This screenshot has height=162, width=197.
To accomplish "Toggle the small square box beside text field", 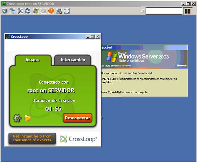I will [x=143, y=11].
